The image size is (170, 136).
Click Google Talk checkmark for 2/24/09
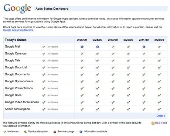pyautogui.click(x=98, y=60)
